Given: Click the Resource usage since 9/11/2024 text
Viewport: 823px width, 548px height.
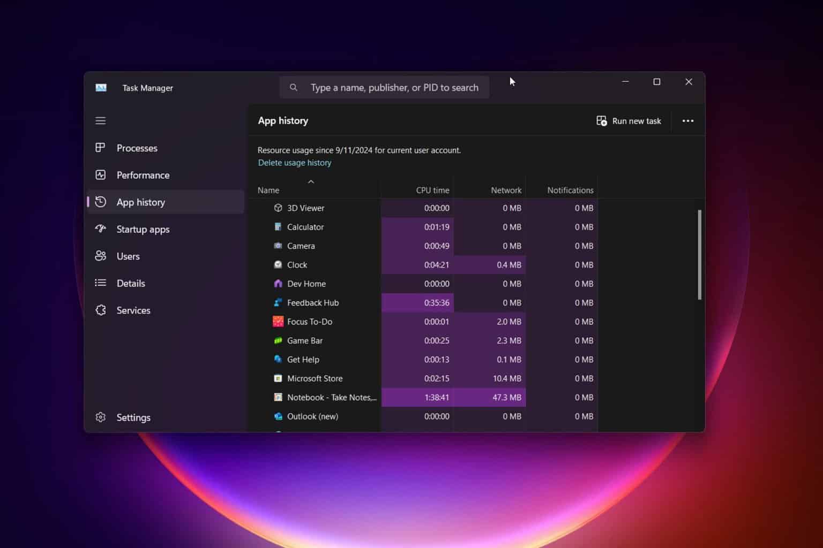Looking at the screenshot, I should tap(359, 150).
